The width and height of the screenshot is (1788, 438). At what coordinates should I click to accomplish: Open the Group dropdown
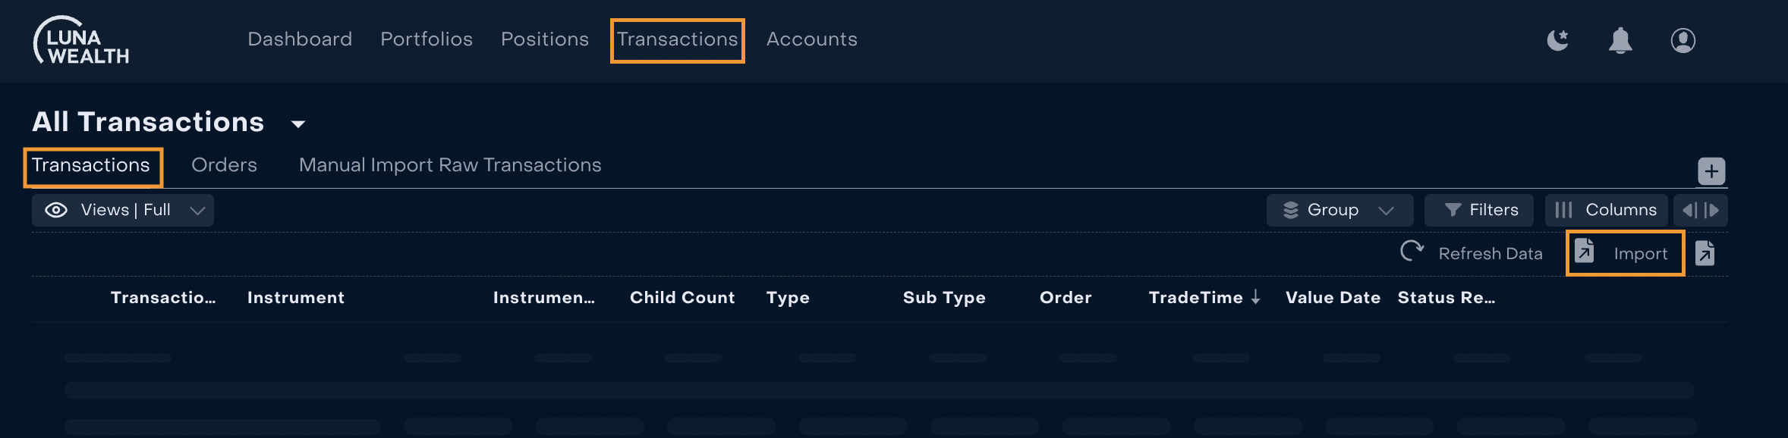coord(1339,210)
